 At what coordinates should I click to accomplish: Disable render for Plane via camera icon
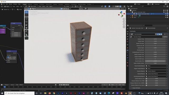tap(167, 17)
